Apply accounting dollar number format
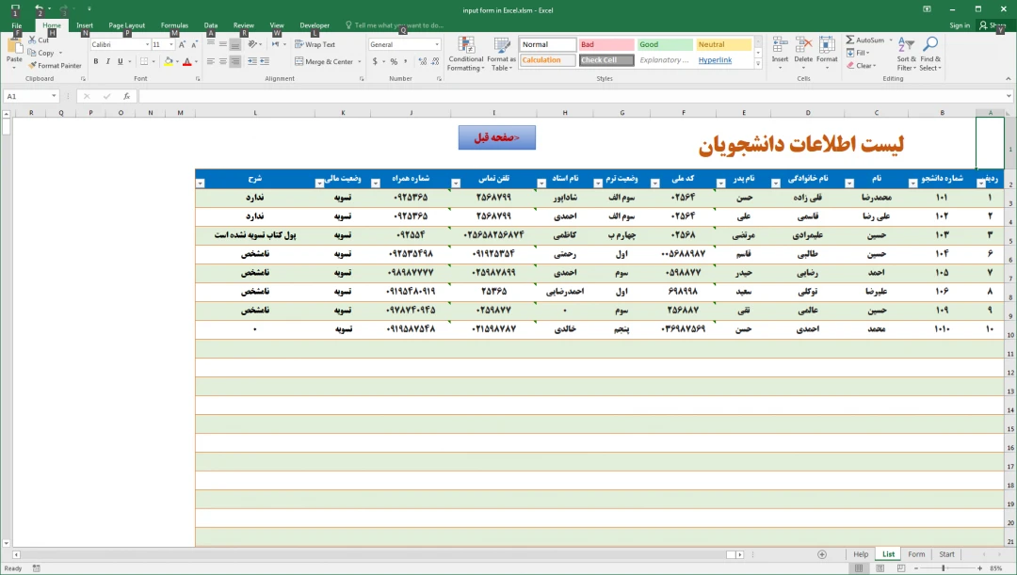Viewport: 1017px width, 575px height. tap(375, 61)
